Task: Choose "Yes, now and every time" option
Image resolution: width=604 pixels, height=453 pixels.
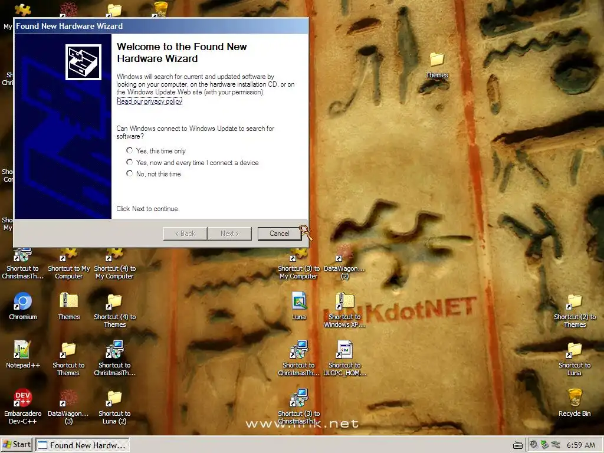Action: 129,162
